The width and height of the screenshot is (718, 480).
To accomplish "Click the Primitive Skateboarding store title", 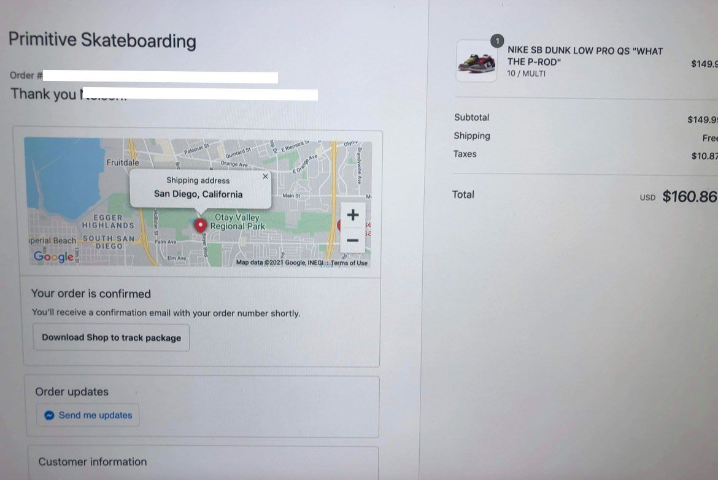I will click(102, 40).
